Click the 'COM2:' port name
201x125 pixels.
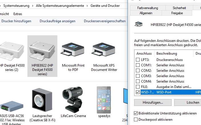click(146, 71)
